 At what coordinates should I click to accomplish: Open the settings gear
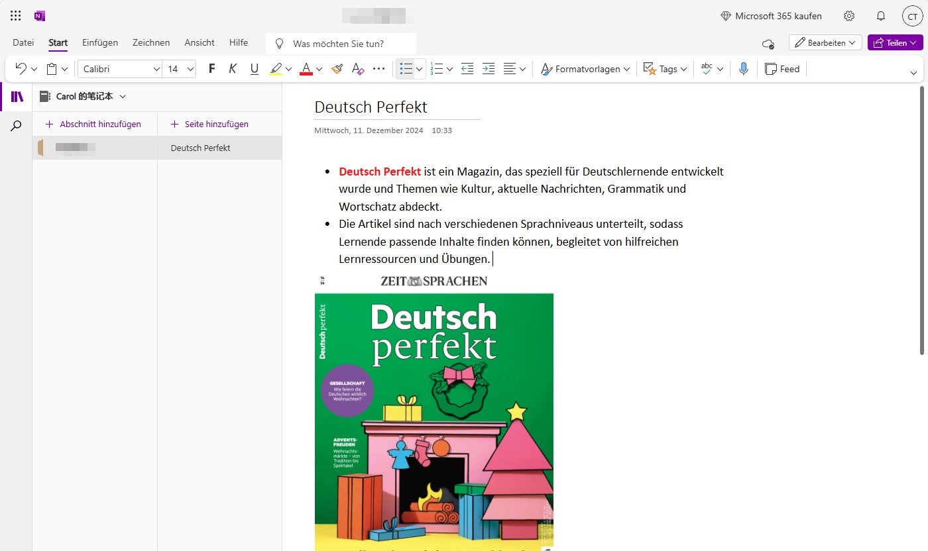coord(849,16)
